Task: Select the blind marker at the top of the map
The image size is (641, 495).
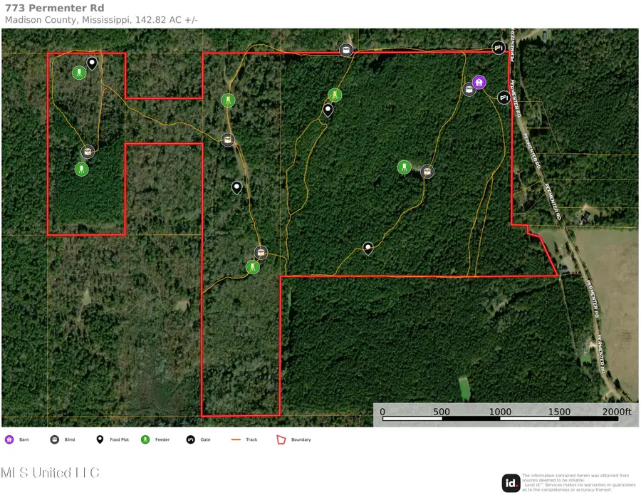Action: pos(345,50)
